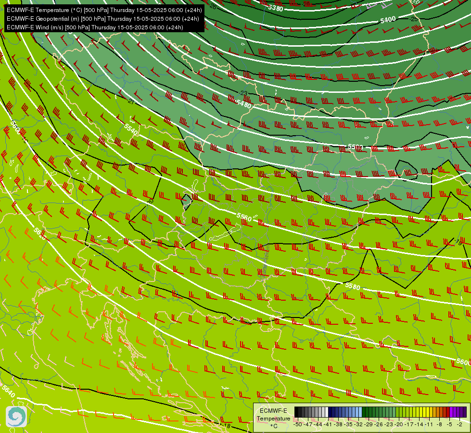Click the 5580 geopotential contour label

[353, 286]
